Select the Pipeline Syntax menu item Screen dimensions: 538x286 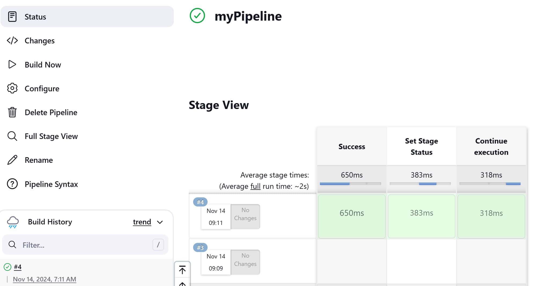click(51, 184)
